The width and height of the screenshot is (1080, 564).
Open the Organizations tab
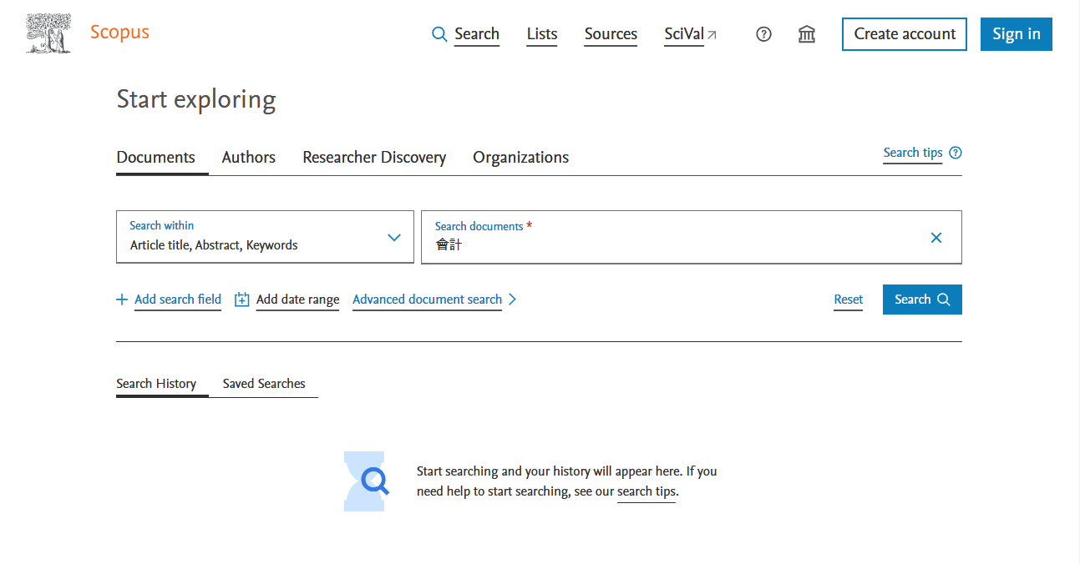(x=520, y=158)
